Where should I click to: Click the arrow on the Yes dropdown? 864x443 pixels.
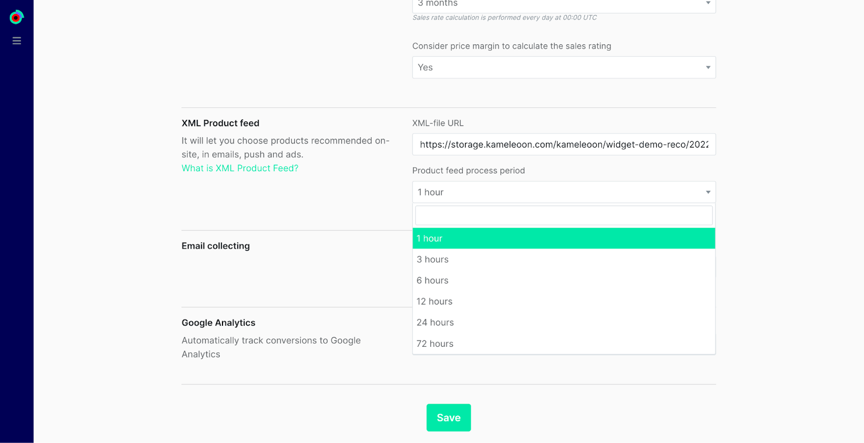tap(708, 68)
